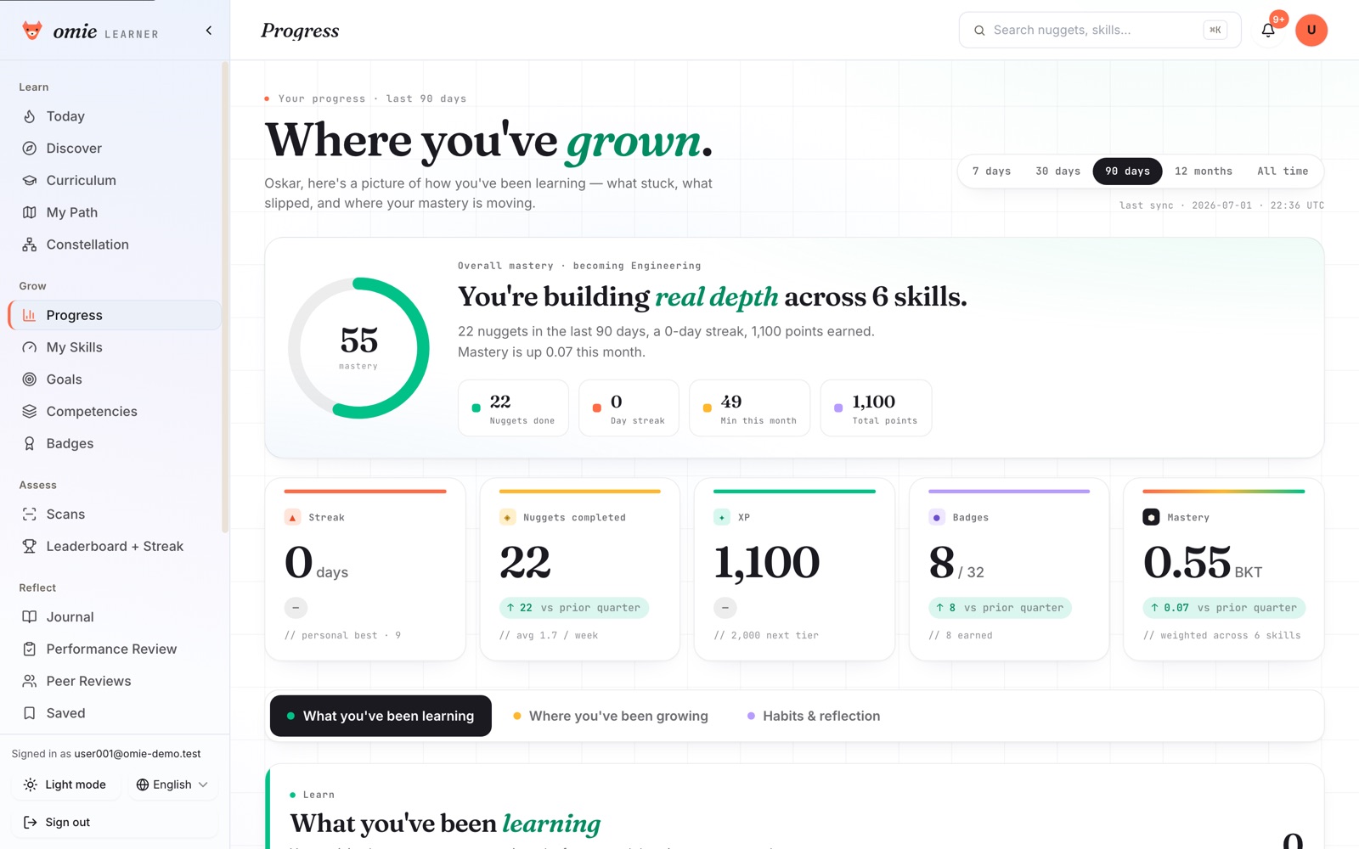Screen dimensions: 1359x849
Task: Click the omie fox logo icon
Action: 32,31
